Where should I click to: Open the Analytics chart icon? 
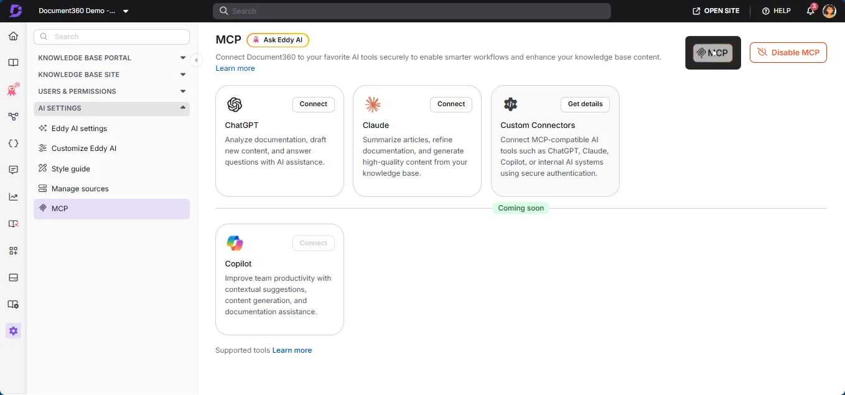[x=13, y=197]
